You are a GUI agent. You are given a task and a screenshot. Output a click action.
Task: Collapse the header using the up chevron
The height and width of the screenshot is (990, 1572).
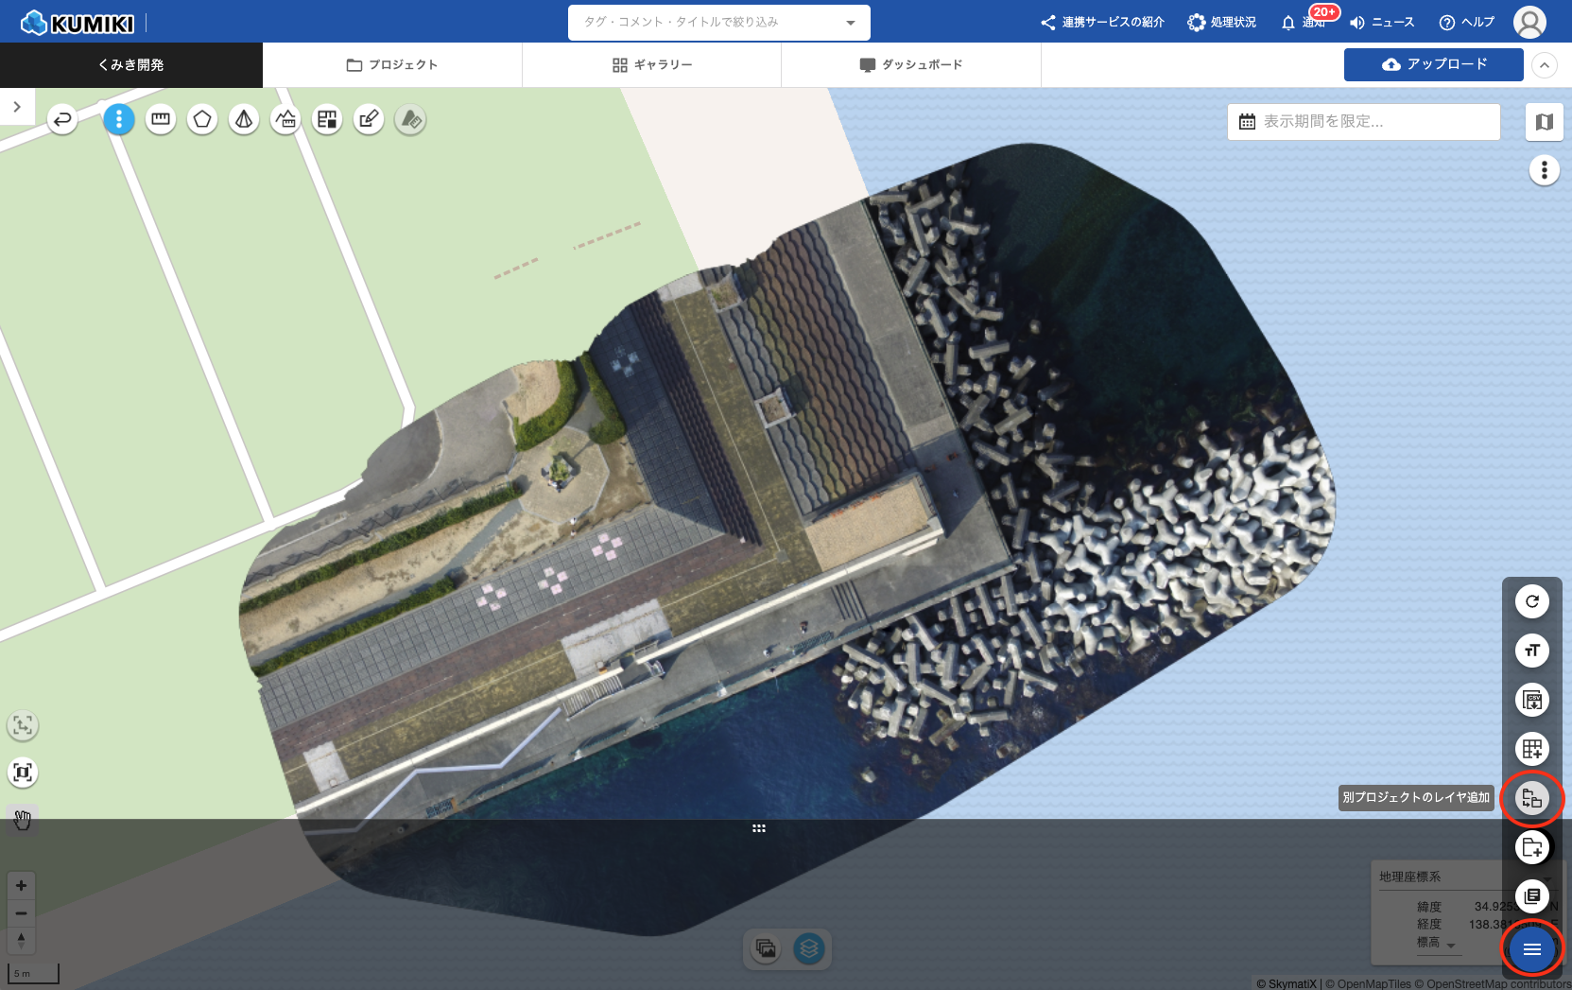point(1544,65)
